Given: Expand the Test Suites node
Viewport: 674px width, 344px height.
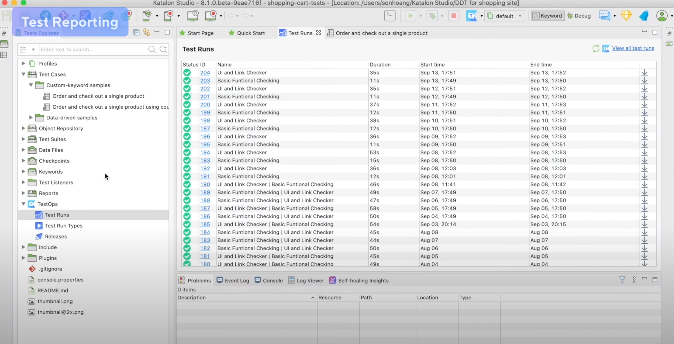Looking at the screenshot, I should pos(23,139).
